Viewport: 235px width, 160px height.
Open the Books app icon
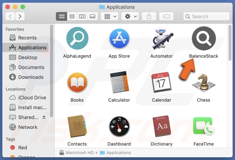point(77,82)
